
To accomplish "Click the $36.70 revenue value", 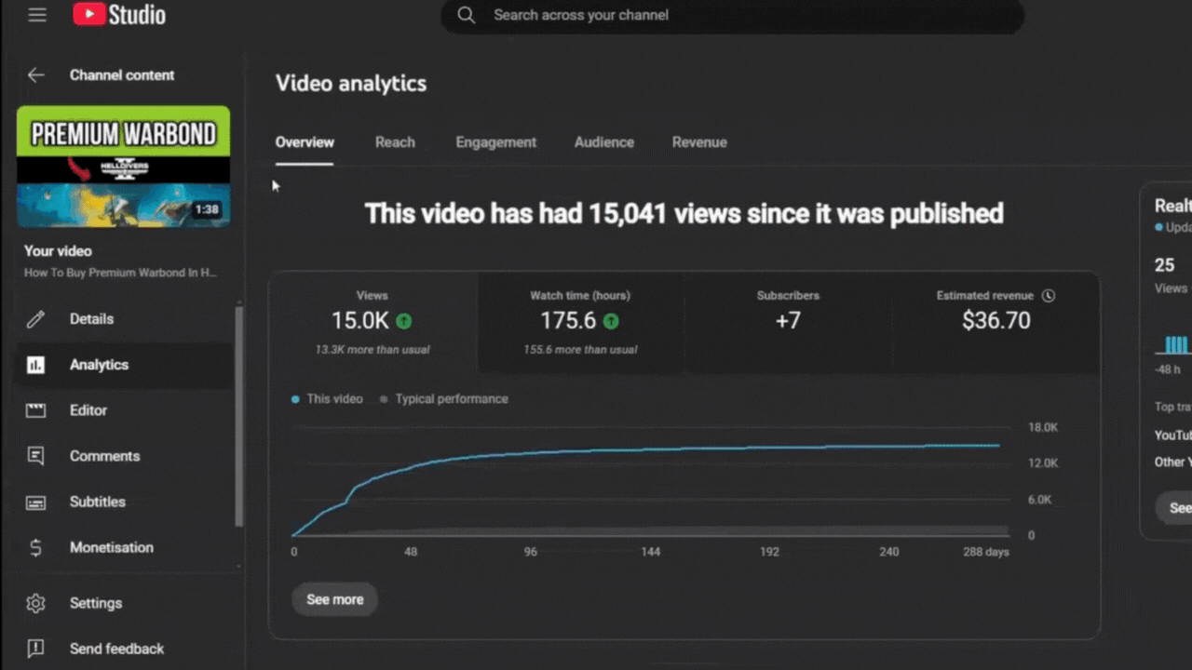I will (996, 321).
